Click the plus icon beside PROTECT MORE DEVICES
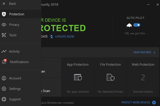The image size is (160, 106). [x=154, y=103]
